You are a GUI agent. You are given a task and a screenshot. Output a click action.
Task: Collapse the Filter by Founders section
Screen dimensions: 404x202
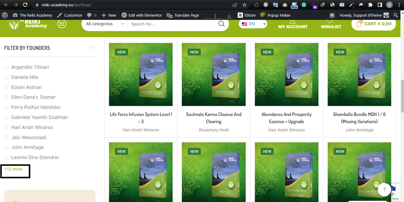92,48
